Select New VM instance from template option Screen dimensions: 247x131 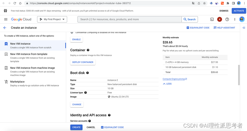pos(29,54)
